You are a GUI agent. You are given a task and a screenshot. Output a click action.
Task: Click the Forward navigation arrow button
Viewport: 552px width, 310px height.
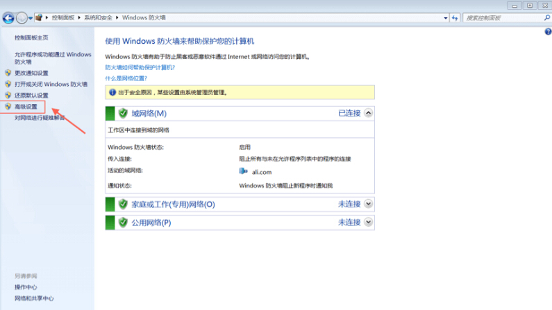tap(22, 17)
